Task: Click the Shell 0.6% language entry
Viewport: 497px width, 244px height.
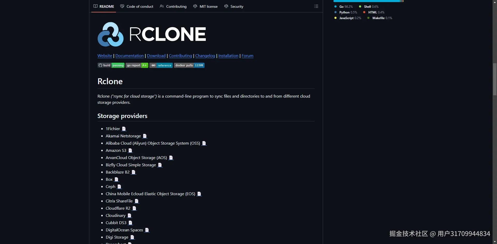Action: coord(369,7)
